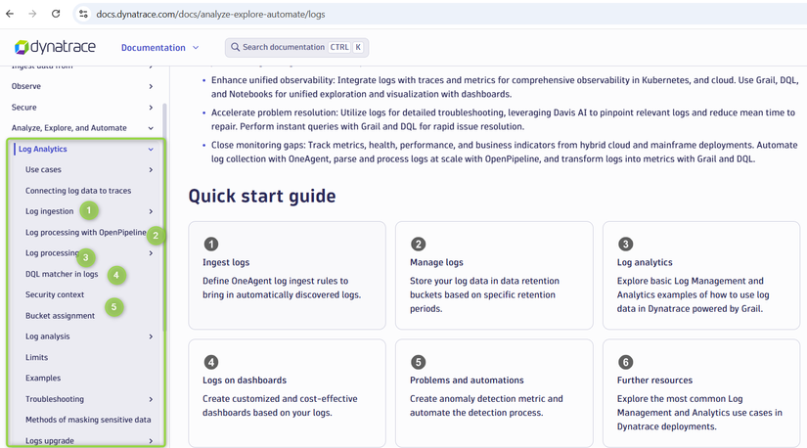
Task: Expand the Use cases chevron
Action: (151, 170)
